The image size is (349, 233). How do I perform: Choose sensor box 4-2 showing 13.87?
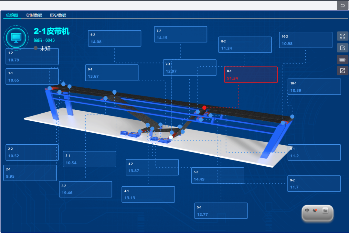[x=152, y=167]
